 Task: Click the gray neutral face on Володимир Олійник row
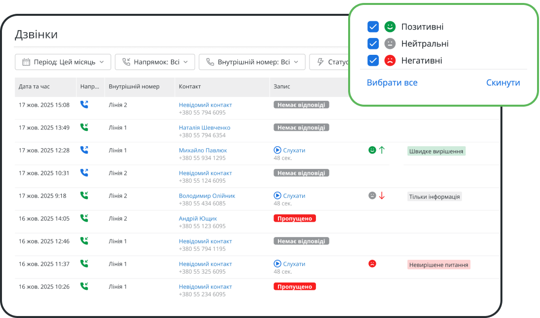[372, 196]
